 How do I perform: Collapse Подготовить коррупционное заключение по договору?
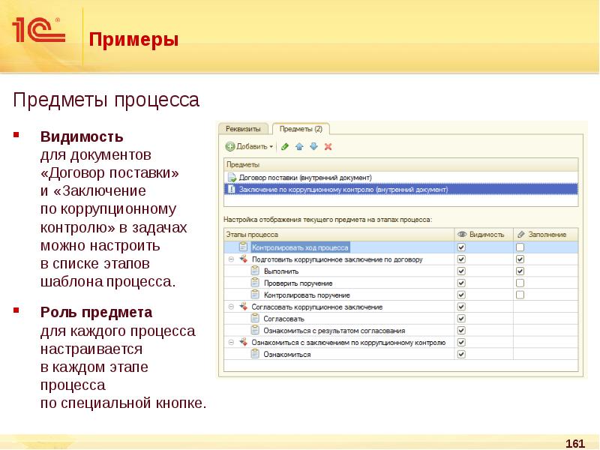pos(229,259)
